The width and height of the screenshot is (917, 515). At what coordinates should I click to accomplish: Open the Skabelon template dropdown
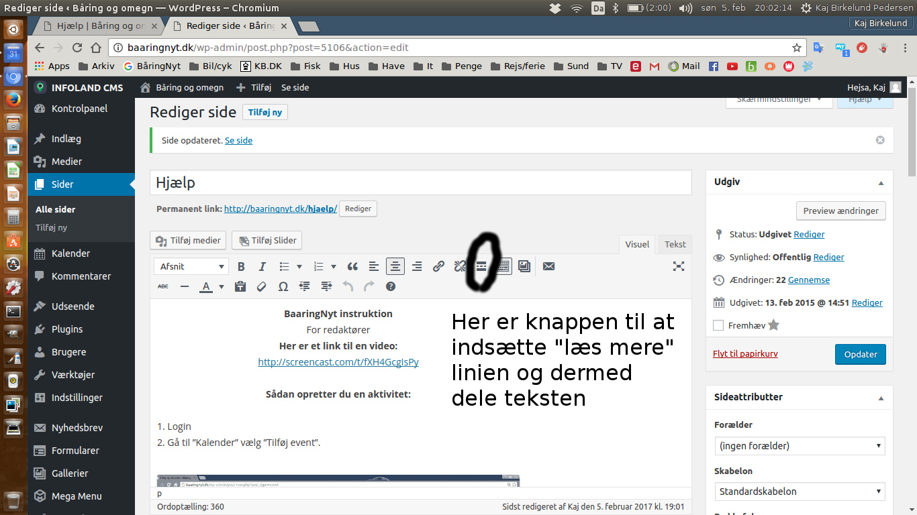click(800, 492)
